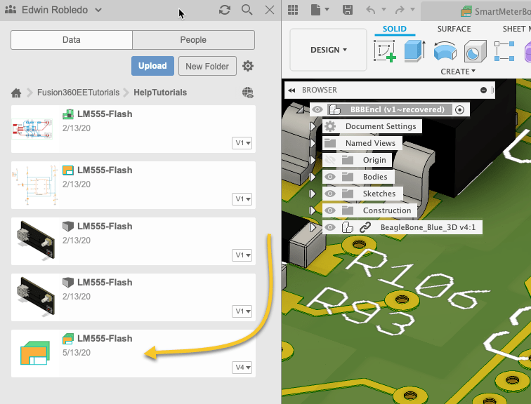Refresh the data panel

225,10
